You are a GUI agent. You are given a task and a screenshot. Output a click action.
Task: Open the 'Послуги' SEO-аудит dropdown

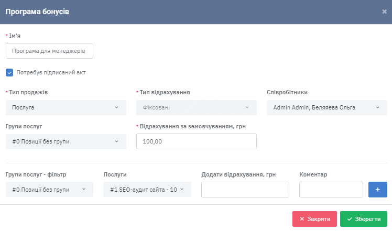[147, 190]
